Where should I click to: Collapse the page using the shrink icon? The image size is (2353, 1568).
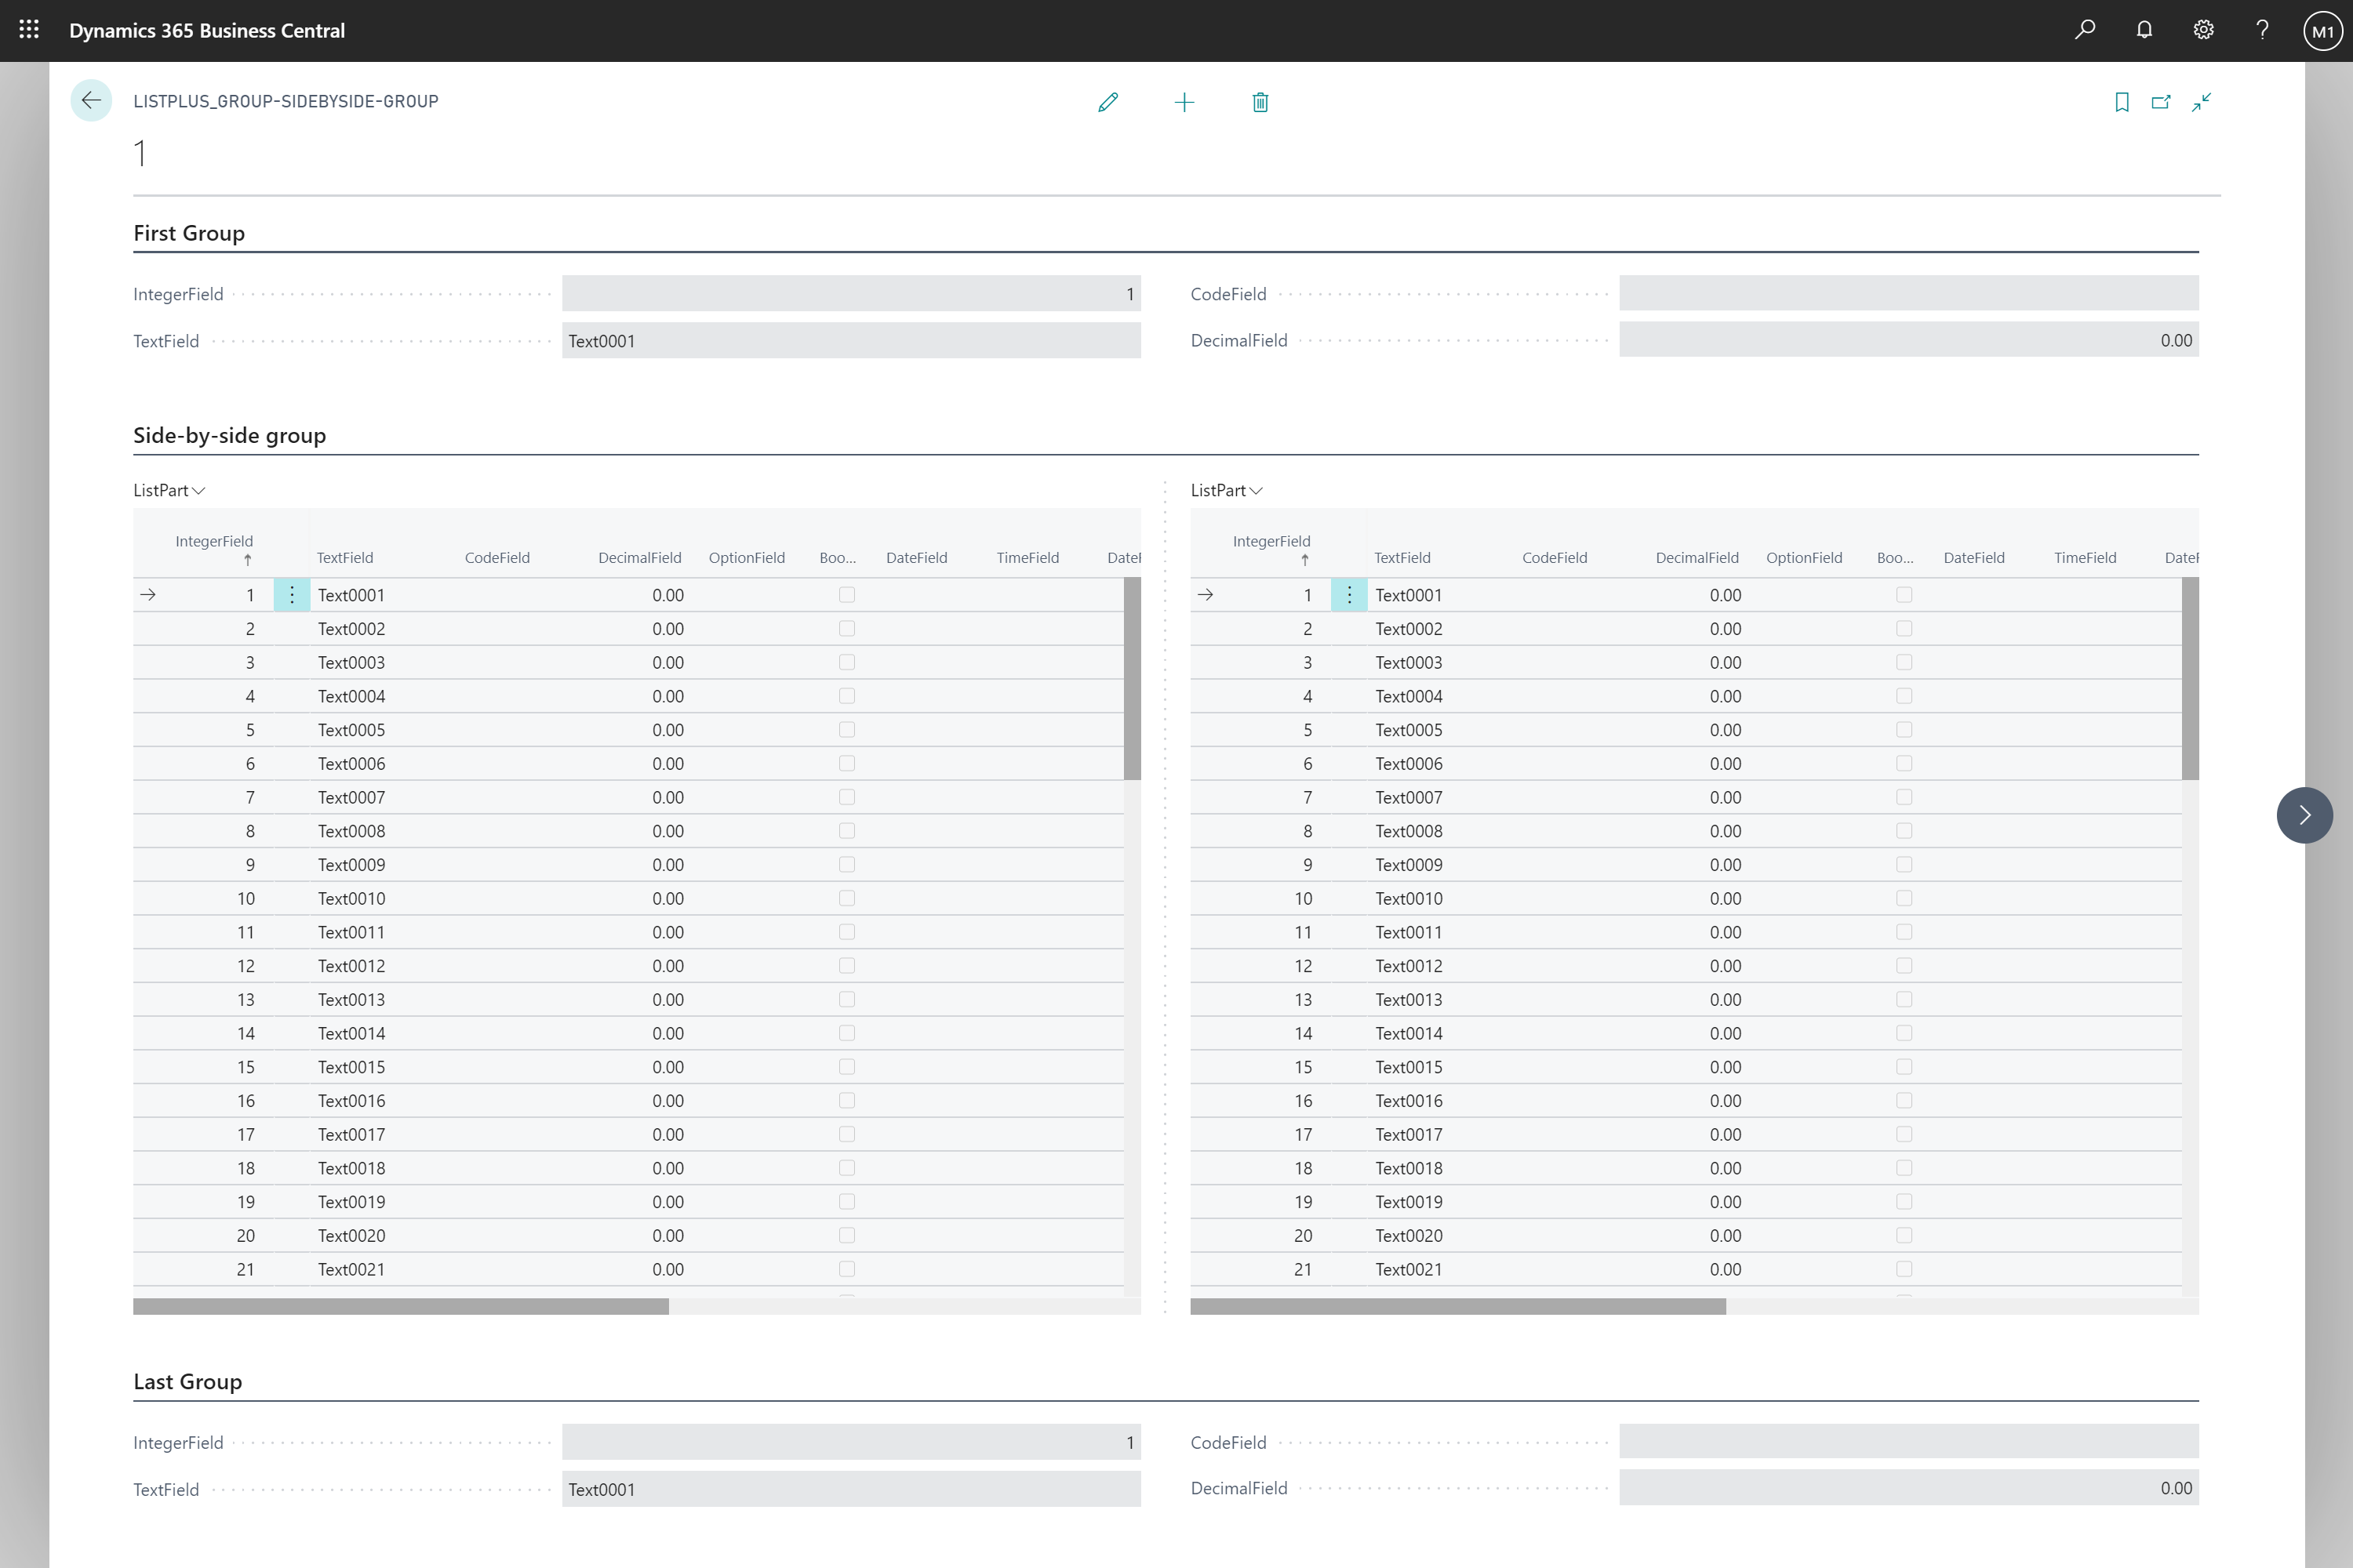click(x=2202, y=101)
